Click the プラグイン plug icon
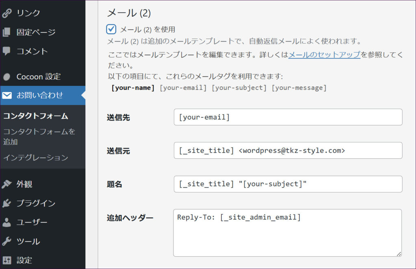The image size is (416, 269). (6, 203)
